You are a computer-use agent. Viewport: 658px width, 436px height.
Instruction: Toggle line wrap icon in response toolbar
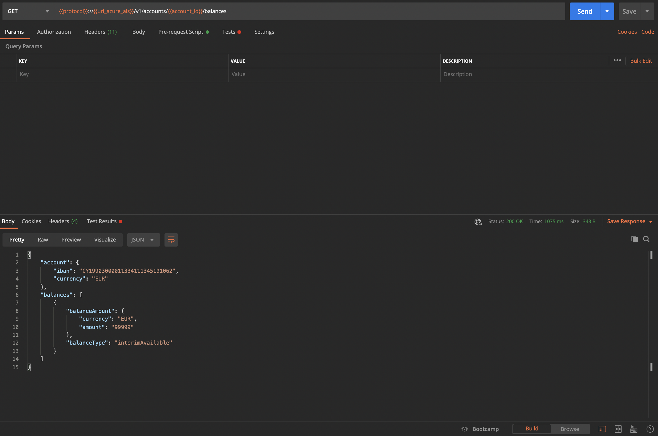171,240
